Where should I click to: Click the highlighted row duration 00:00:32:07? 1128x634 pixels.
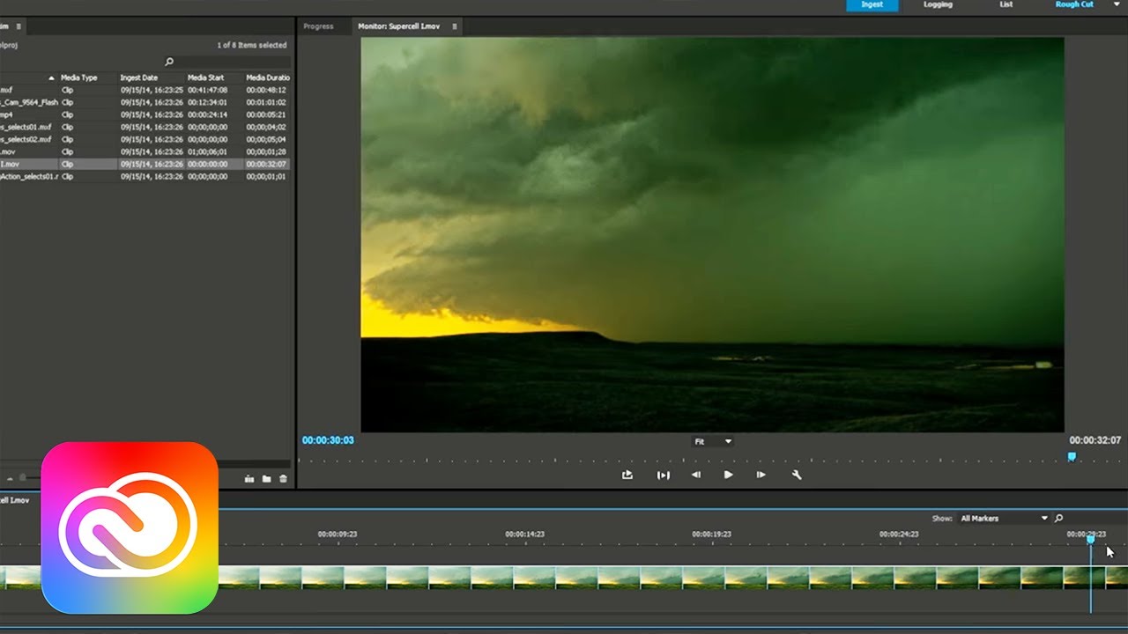pyautogui.click(x=266, y=164)
